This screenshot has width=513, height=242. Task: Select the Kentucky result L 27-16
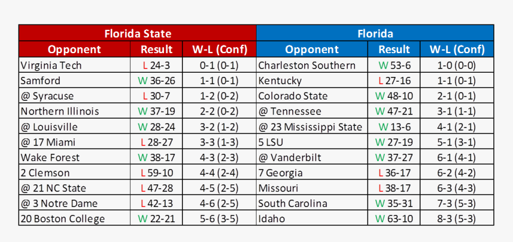(x=394, y=80)
